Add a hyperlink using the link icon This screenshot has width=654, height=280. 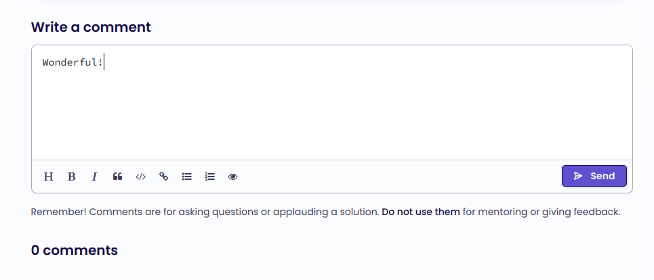(163, 177)
